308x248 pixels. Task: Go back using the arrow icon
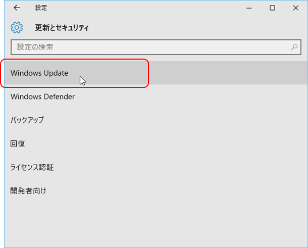click(x=17, y=8)
